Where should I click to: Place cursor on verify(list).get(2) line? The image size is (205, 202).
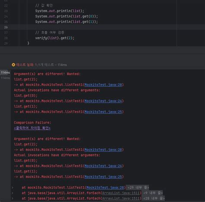pyautogui.click(x=55, y=38)
